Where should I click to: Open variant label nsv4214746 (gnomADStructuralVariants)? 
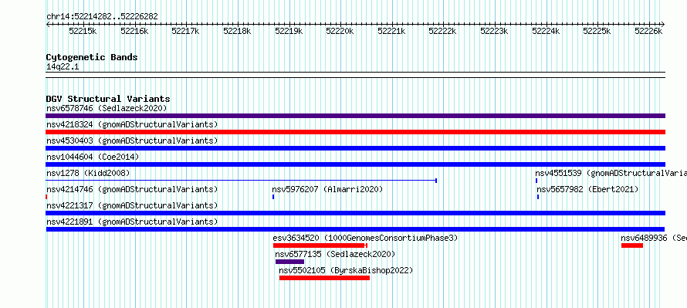tap(132, 189)
